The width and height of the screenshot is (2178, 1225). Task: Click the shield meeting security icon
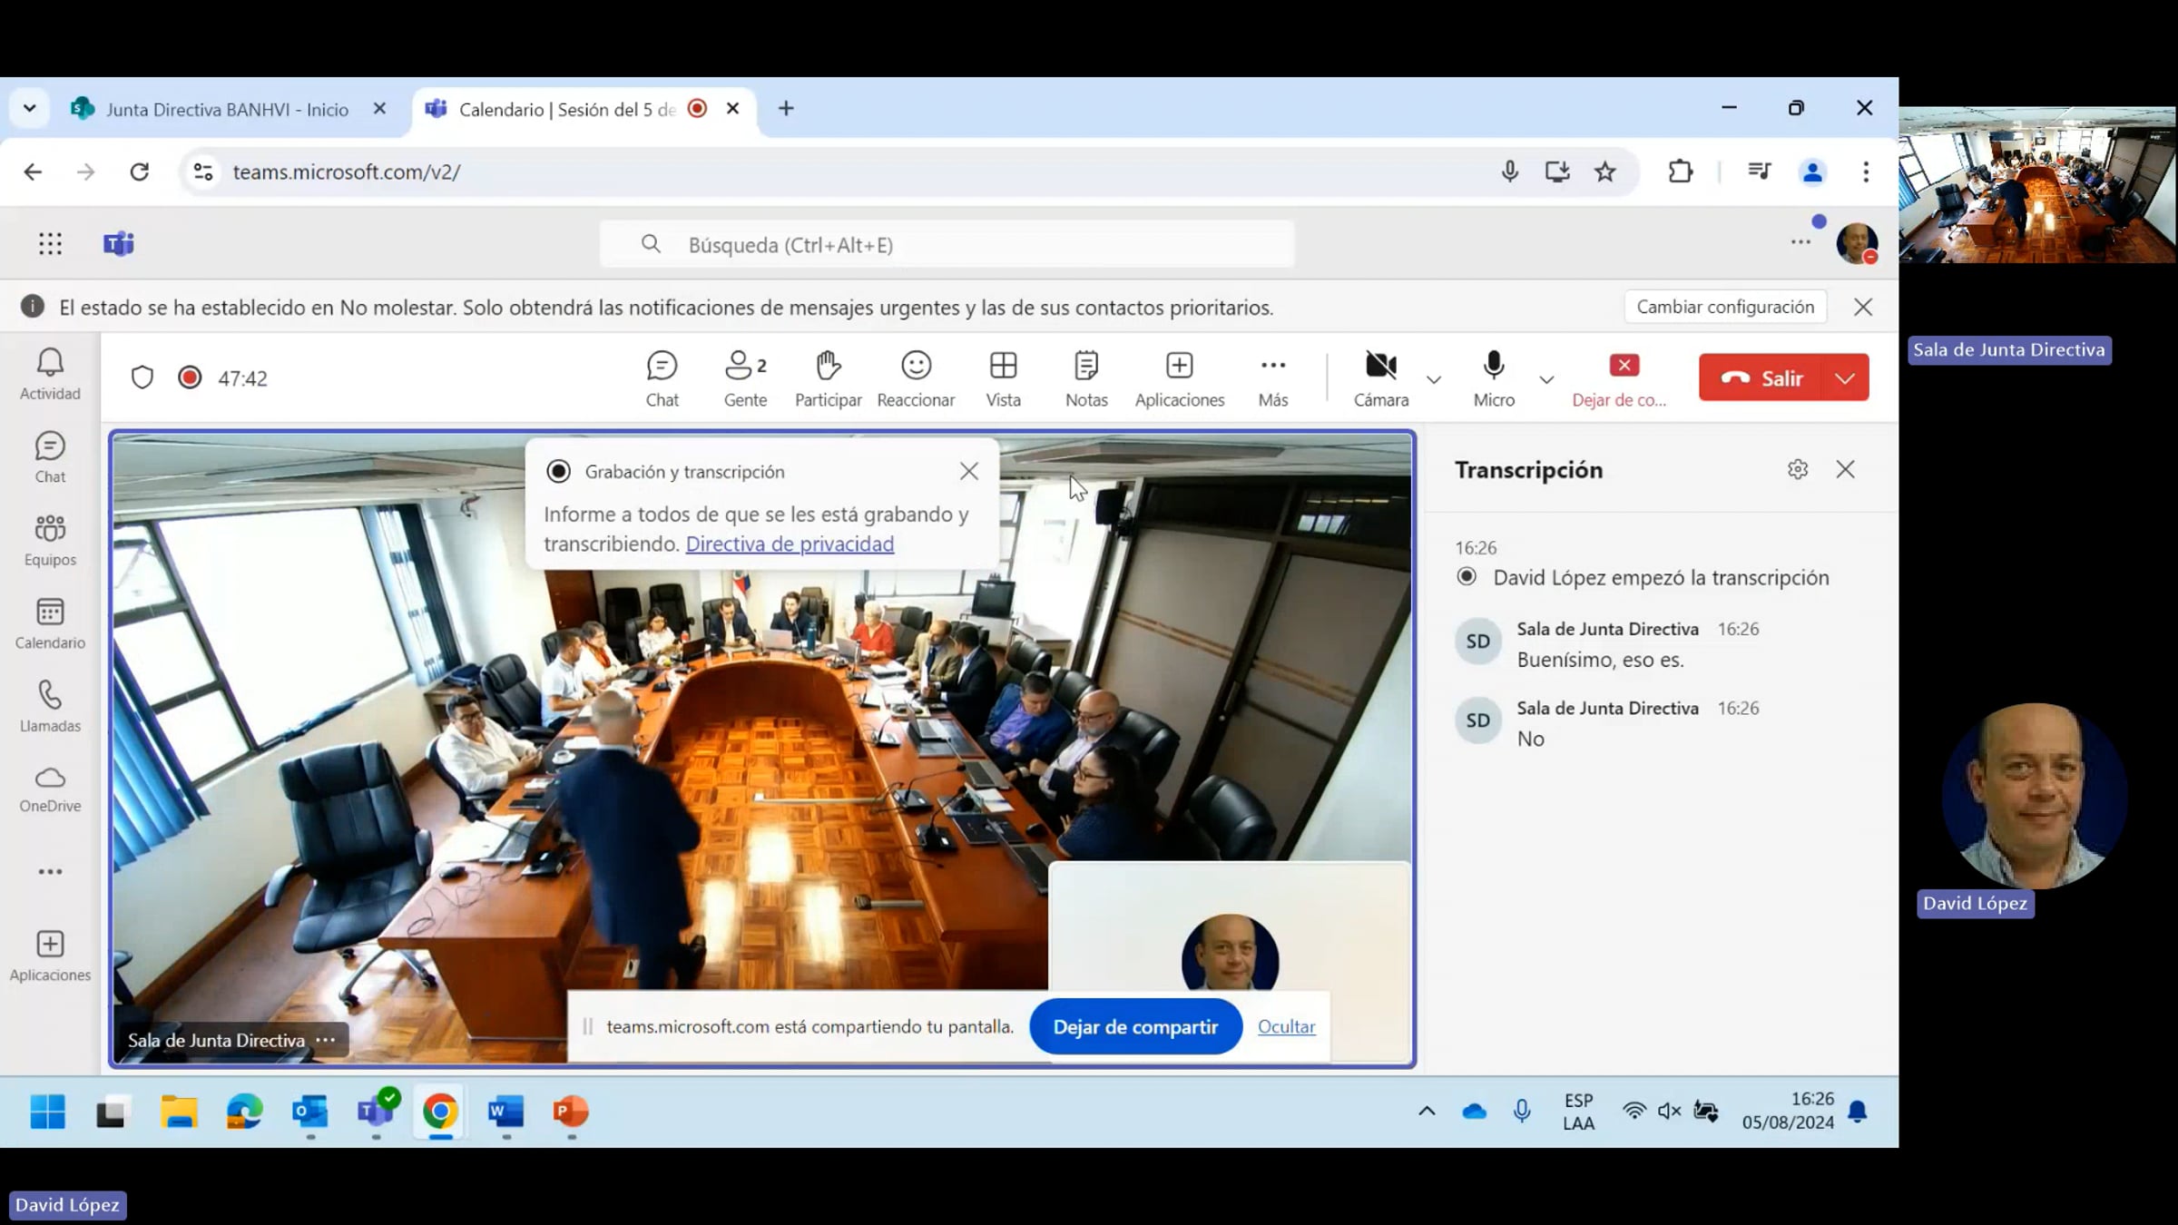pos(142,377)
